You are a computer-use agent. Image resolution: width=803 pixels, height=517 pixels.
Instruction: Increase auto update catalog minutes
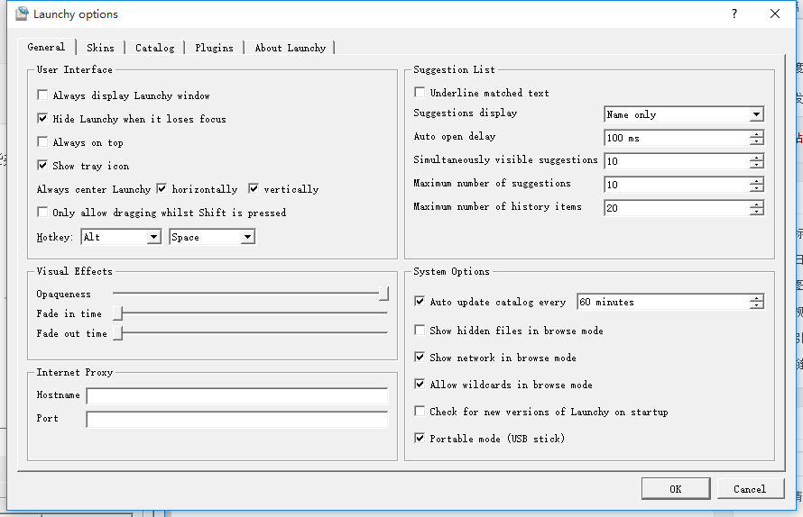(x=756, y=298)
